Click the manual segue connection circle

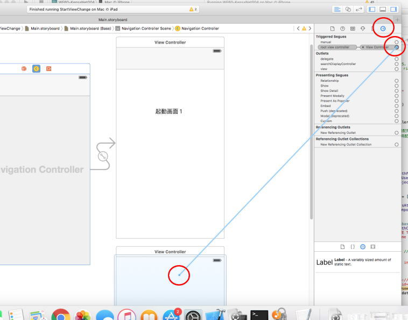(397, 41)
